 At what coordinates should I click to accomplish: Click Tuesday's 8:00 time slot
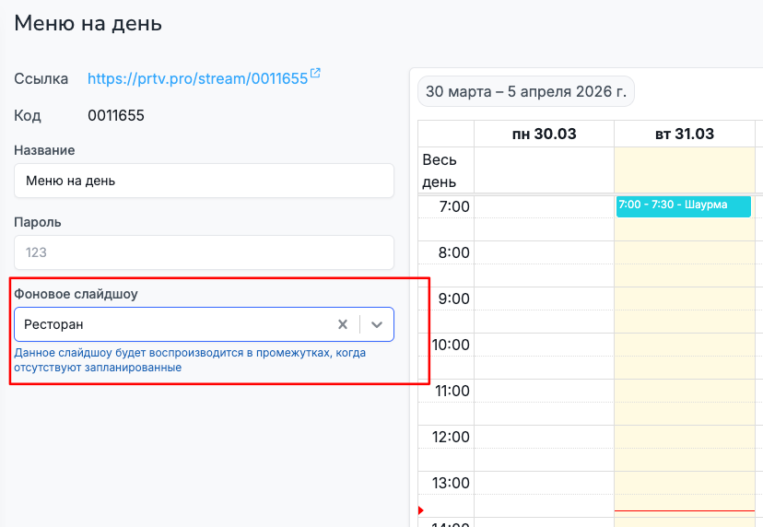pos(684,252)
